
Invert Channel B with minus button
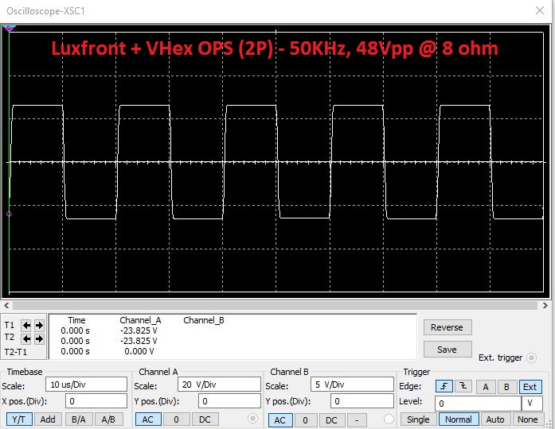pyautogui.click(x=357, y=420)
